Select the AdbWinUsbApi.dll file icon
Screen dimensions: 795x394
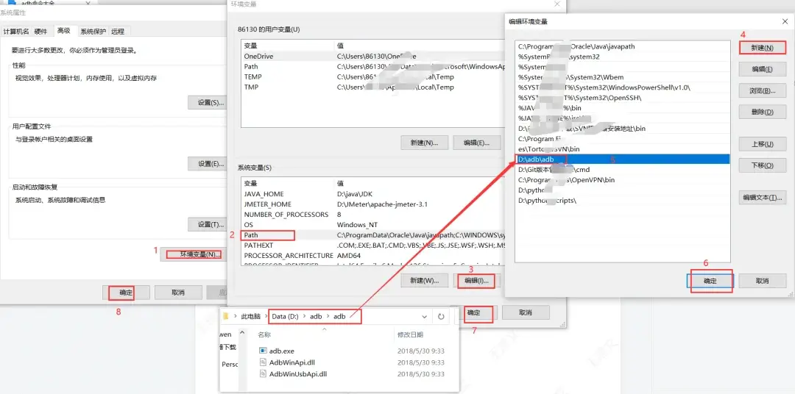tap(264, 374)
